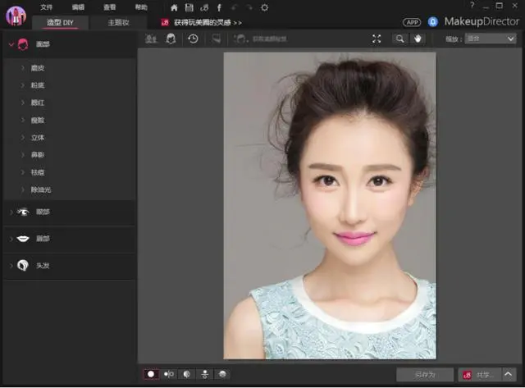525x388 pixels.
Task: Click the eraser/brush icon after history
Action: coord(217,39)
